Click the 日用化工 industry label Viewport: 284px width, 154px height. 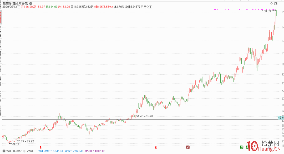pos(146,7)
